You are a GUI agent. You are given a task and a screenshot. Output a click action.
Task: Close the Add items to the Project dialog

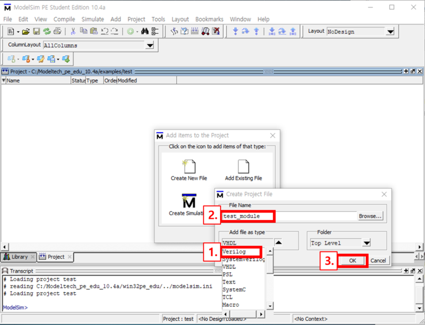273,136
